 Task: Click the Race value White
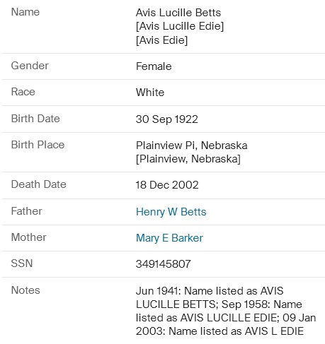coord(150,93)
